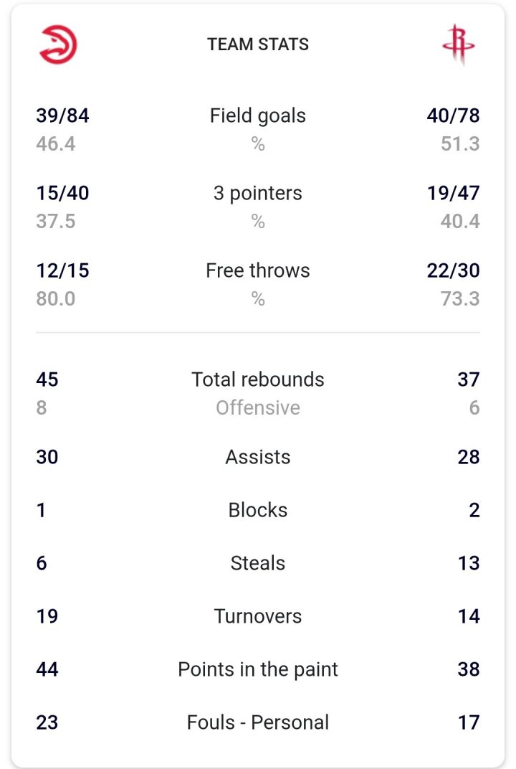Click the Offensive rebounds sub-label
Screen dimensions: 516x769
pyautogui.click(x=258, y=408)
